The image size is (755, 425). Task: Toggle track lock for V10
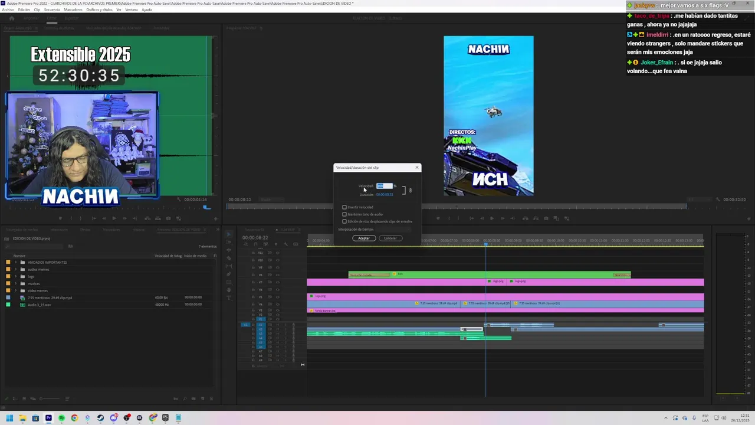(x=254, y=260)
